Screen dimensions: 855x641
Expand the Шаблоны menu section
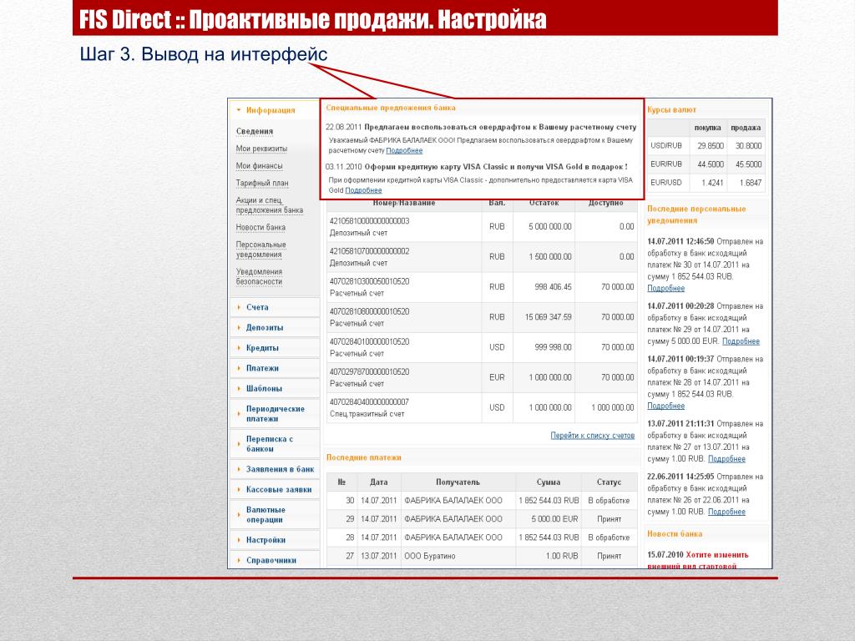click(264, 389)
